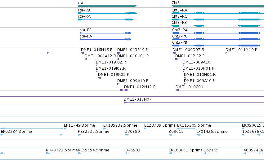Viewport: 264px width, 161px height.
Task: Pick the RE55554.5prime label
Action: (93, 150)
